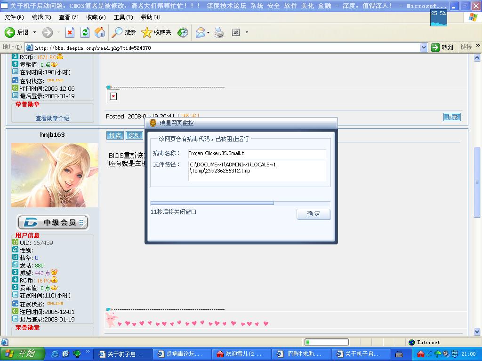Click the volume speaker tray icon
482x361 pixels.
coord(446,354)
